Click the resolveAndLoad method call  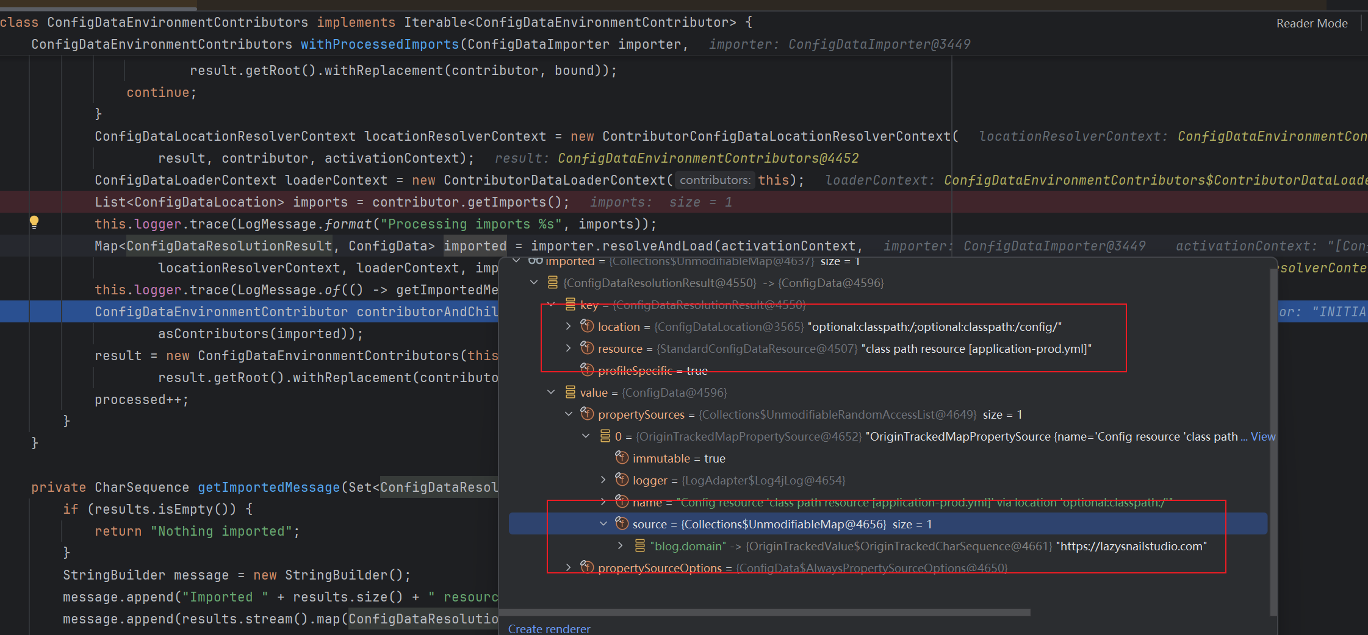coord(658,246)
